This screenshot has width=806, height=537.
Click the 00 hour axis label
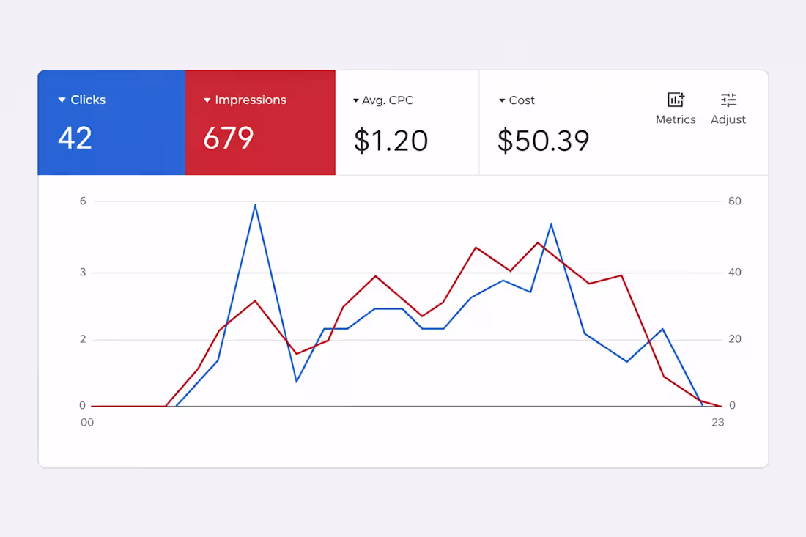87,423
